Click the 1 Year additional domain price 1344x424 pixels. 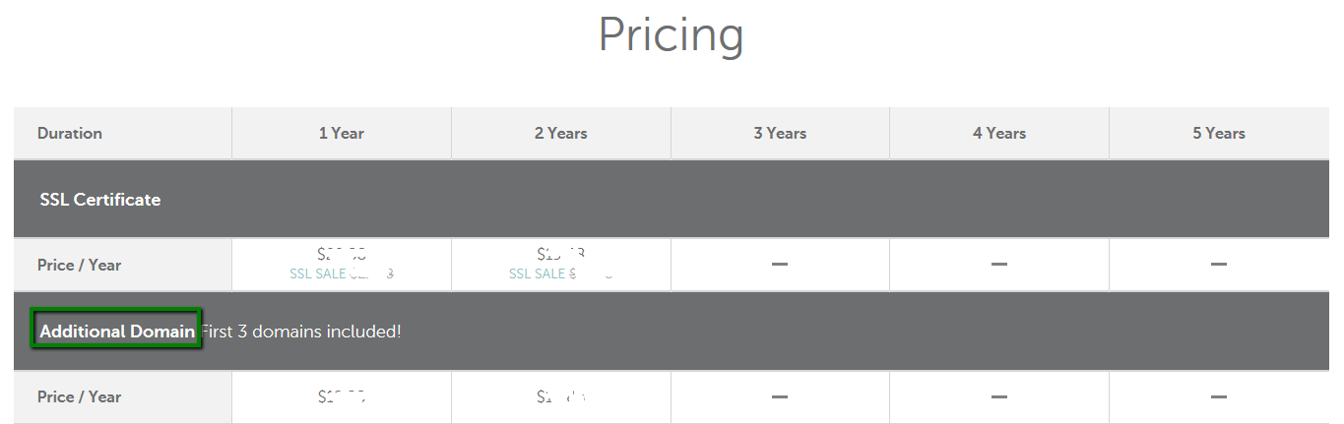[x=342, y=397]
